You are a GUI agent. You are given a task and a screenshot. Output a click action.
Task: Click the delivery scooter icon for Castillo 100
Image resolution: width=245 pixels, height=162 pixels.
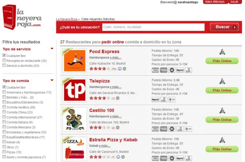coord(222,111)
